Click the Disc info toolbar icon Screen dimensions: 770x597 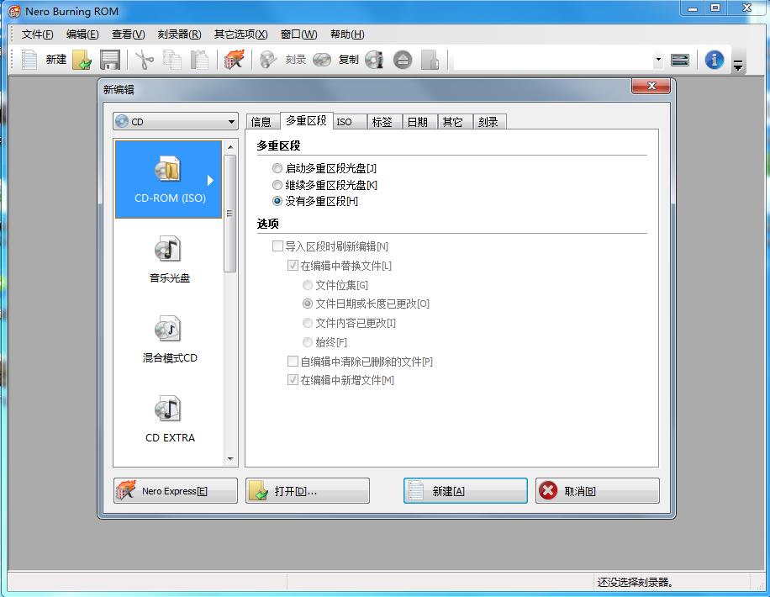point(374,60)
